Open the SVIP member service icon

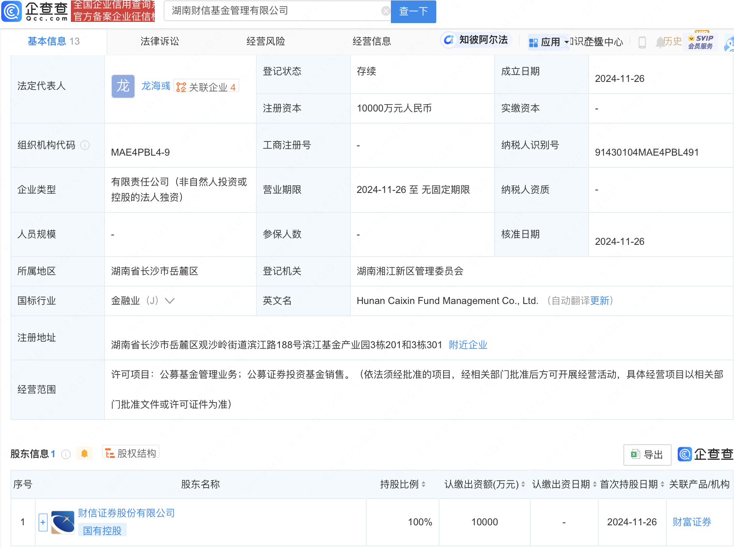(x=701, y=42)
